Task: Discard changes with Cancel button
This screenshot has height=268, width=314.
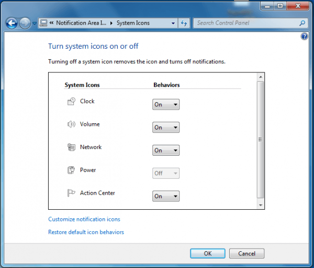Action: (x=246, y=253)
